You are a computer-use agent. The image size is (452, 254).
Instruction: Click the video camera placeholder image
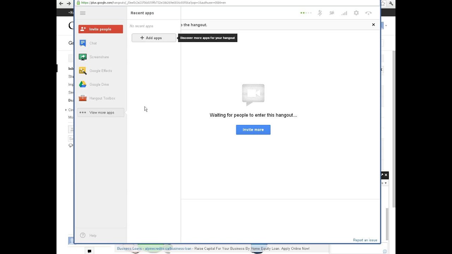[253, 95]
